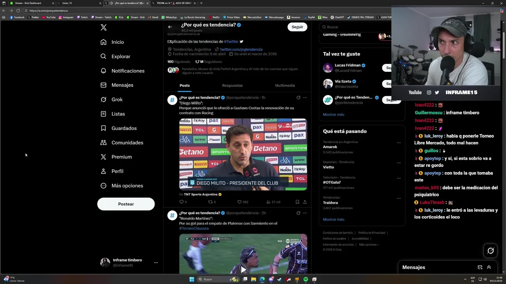The width and height of the screenshot is (506, 284).
Task: Expand Más opciones in the sidebar
Action: (x=122, y=186)
